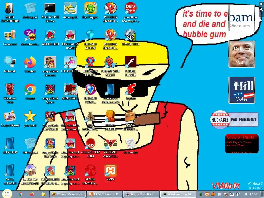Switch to the Angry Birds taskbar window

pos(142,194)
